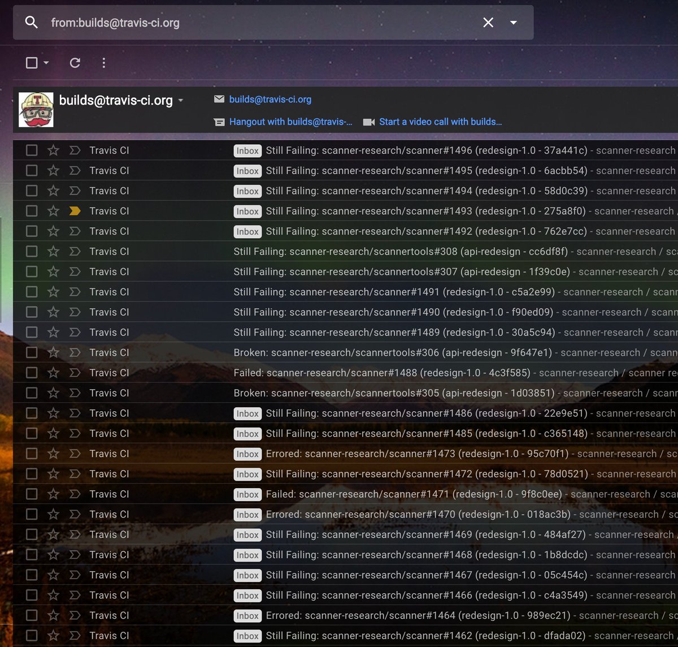Open email Broken scannertools#305
Viewport: 678px width, 647px height.
(345, 392)
